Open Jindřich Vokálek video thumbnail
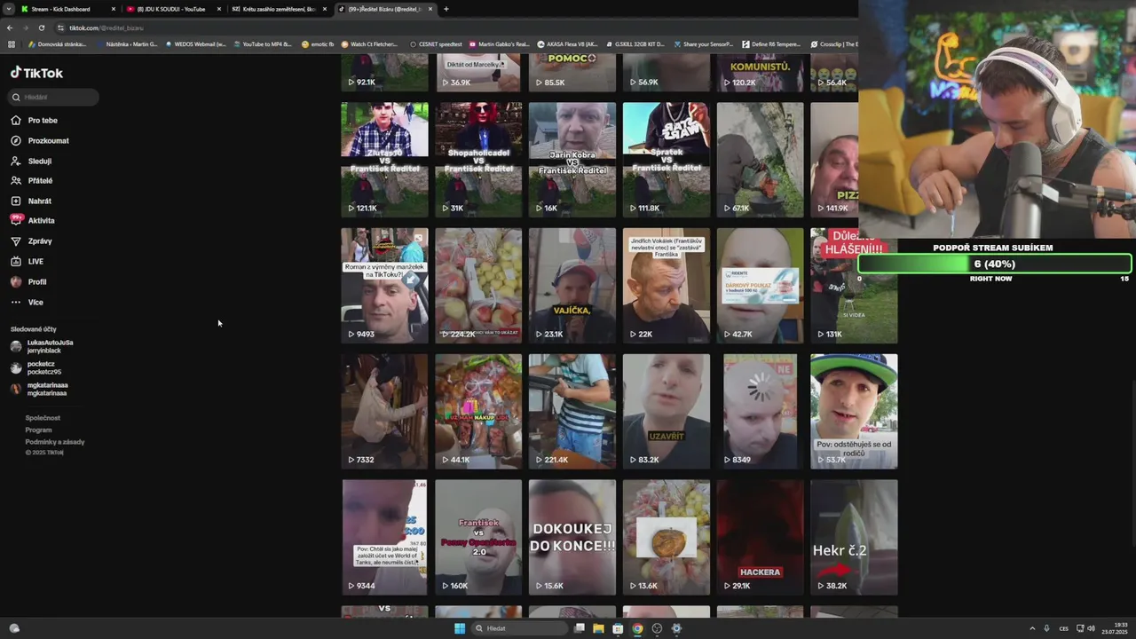The image size is (1136, 639). pyautogui.click(x=667, y=286)
